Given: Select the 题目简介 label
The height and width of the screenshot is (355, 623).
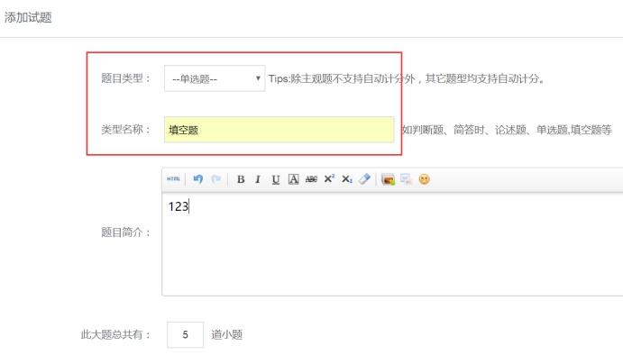Looking at the screenshot, I should coord(125,232).
